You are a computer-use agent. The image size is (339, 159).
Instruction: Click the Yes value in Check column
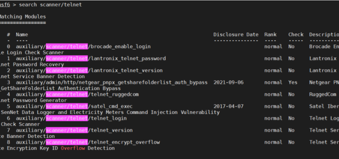(x=293, y=82)
